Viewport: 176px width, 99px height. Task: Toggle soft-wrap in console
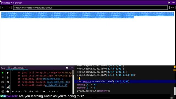[8, 82]
